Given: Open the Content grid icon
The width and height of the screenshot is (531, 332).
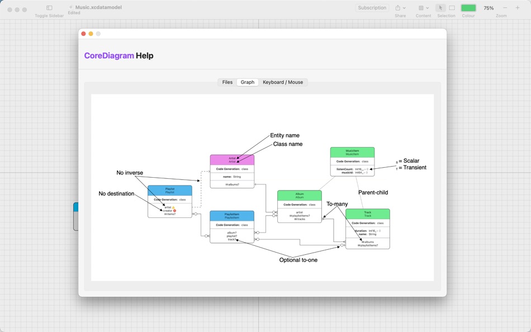Looking at the screenshot, I should click(x=421, y=8).
